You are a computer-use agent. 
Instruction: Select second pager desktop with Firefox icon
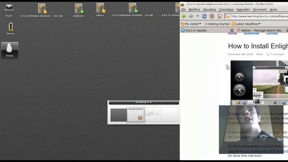[136, 115]
